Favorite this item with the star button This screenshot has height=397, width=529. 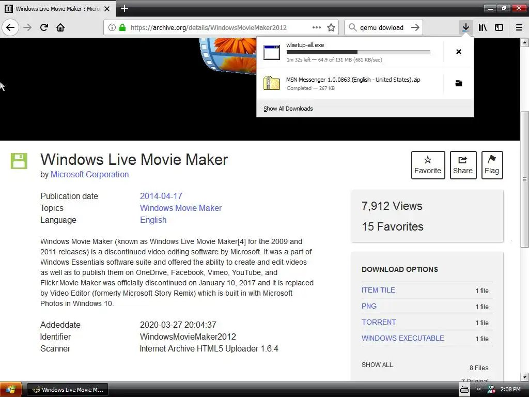(428, 165)
